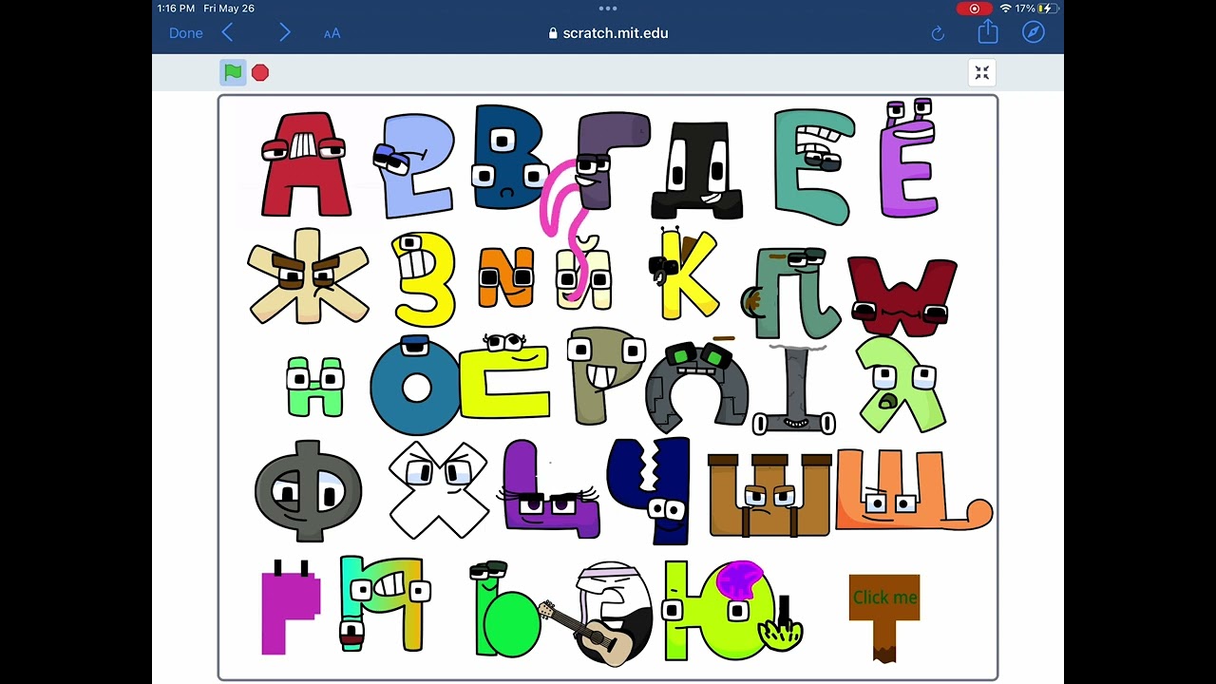Click the purple letter Ё character
1216x684 pixels.
(908, 159)
